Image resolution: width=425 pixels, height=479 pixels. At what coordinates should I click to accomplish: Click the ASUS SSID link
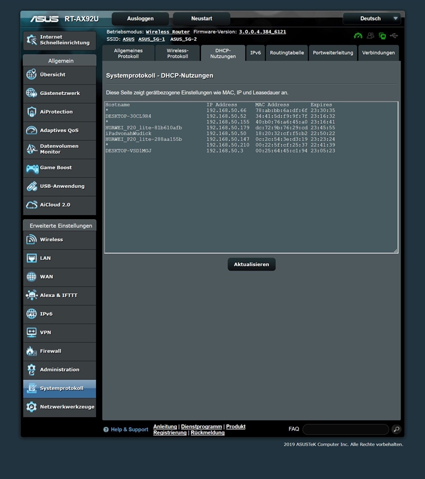[129, 39]
